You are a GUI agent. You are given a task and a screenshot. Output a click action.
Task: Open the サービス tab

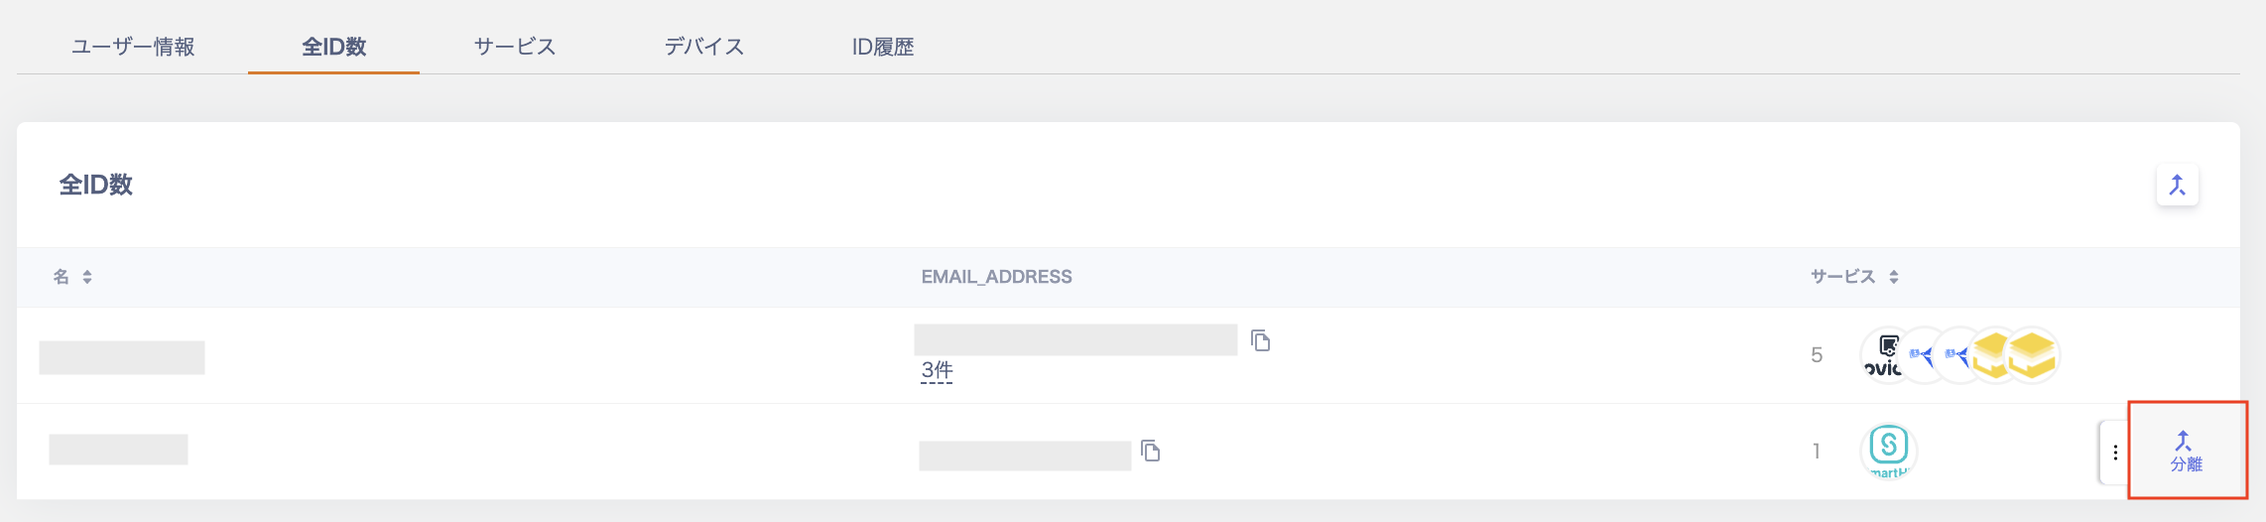click(514, 47)
